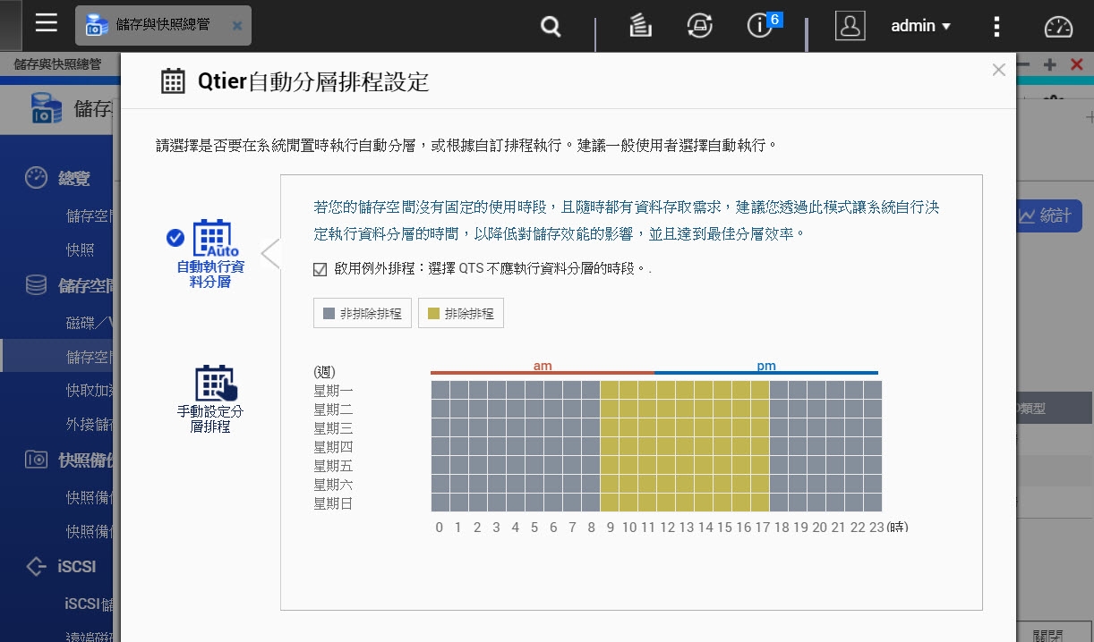This screenshot has height=642, width=1094.
Task: Click the 快照備份 vault sidebar icon
Action: coord(36,460)
